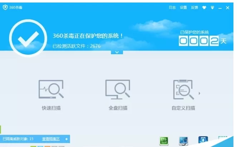Open the 日志 log menu
Image resolution: width=237 pixels, height=147 pixels.
click(x=172, y=8)
